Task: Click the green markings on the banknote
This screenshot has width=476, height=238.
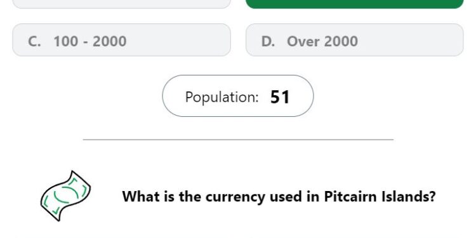Action: [x=65, y=195]
